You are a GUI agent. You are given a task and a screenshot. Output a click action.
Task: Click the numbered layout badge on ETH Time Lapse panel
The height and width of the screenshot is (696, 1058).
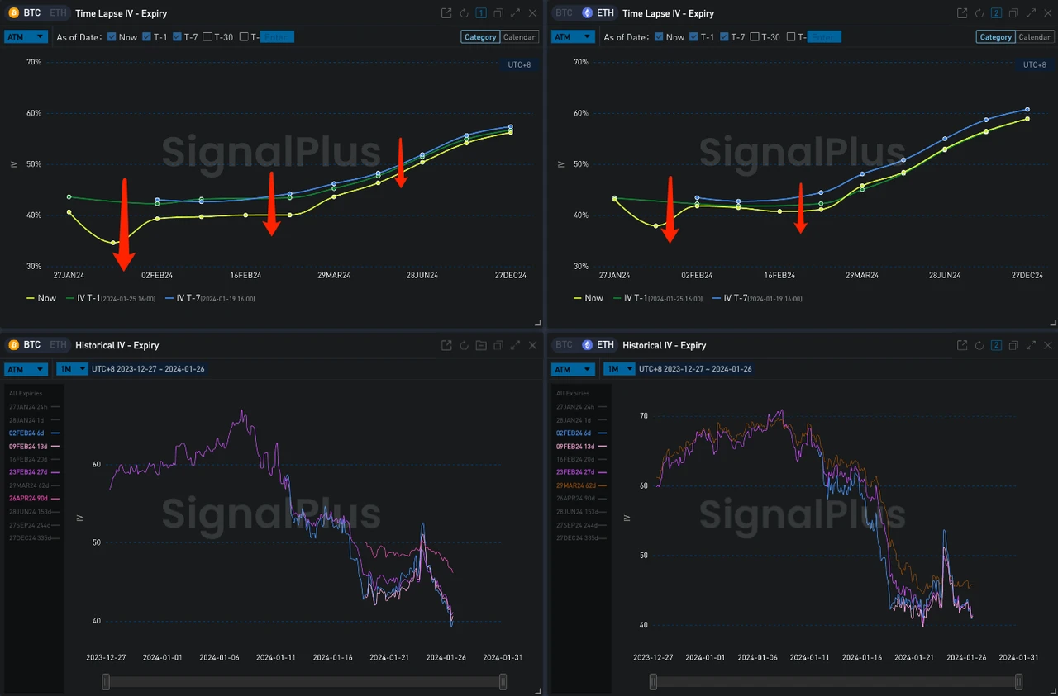(996, 13)
